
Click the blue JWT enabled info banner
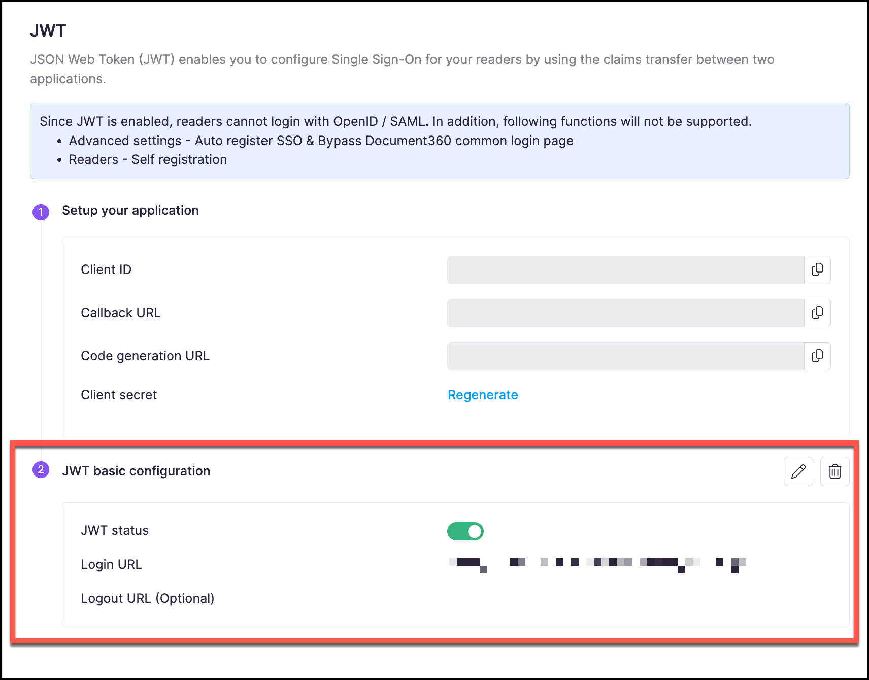tap(440, 141)
